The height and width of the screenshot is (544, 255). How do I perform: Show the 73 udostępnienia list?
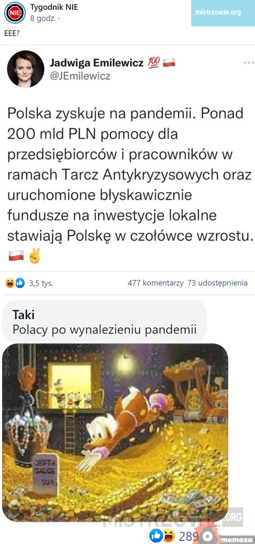click(217, 283)
